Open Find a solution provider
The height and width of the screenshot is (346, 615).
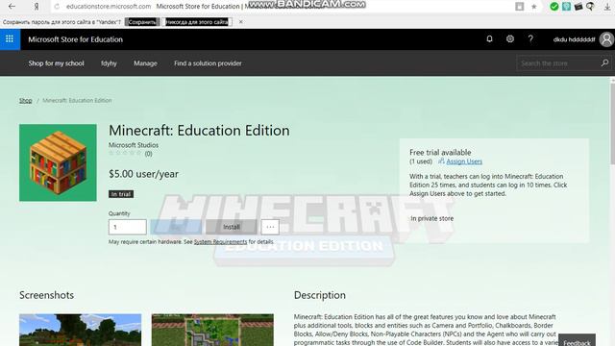coord(208,63)
